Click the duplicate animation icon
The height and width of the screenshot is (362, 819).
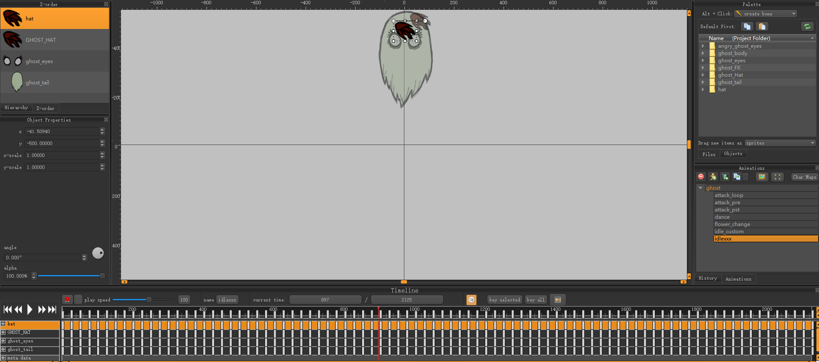(737, 177)
